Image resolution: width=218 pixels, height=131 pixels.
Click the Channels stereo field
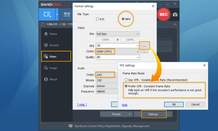(107, 86)
